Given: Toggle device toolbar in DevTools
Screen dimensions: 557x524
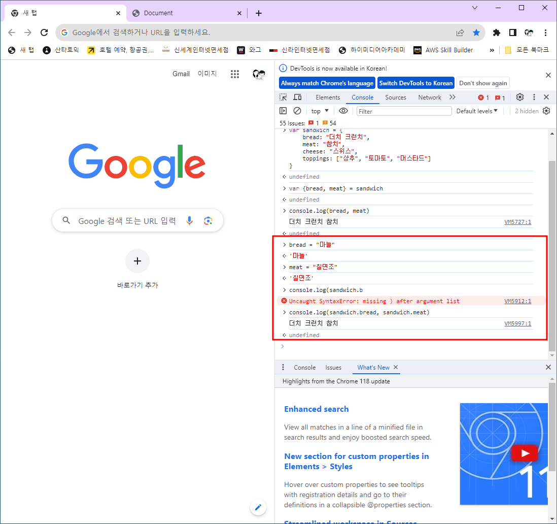Looking at the screenshot, I should pos(297,97).
